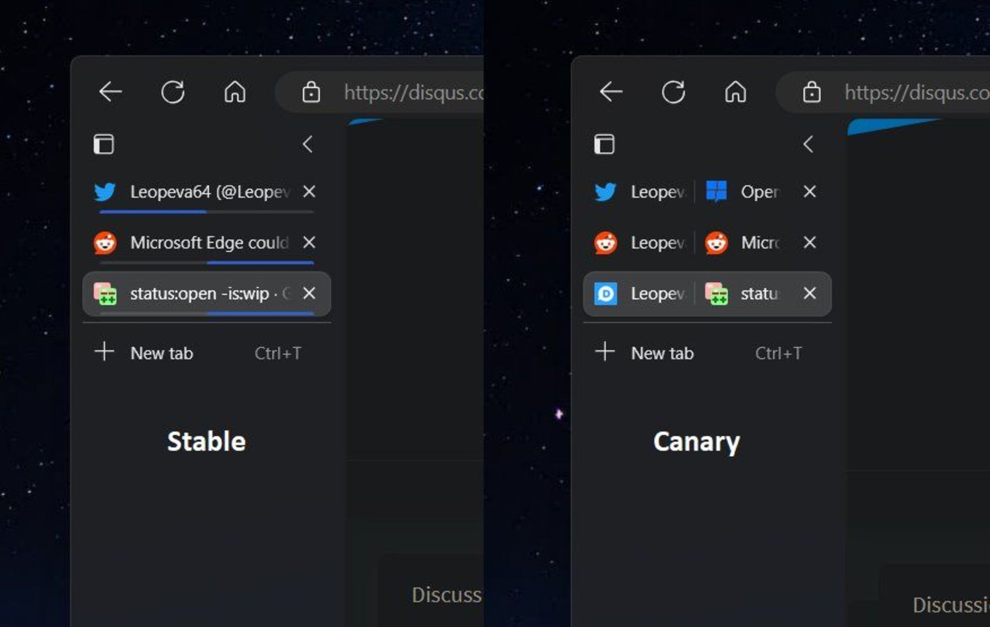
Task: Click the Home icon in the Canary window
Action: tap(735, 92)
